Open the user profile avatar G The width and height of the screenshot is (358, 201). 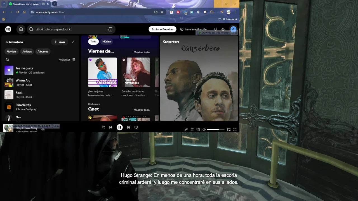tap(233, 29)
